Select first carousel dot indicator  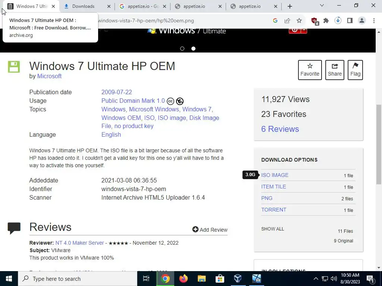(x=182, y=49)
